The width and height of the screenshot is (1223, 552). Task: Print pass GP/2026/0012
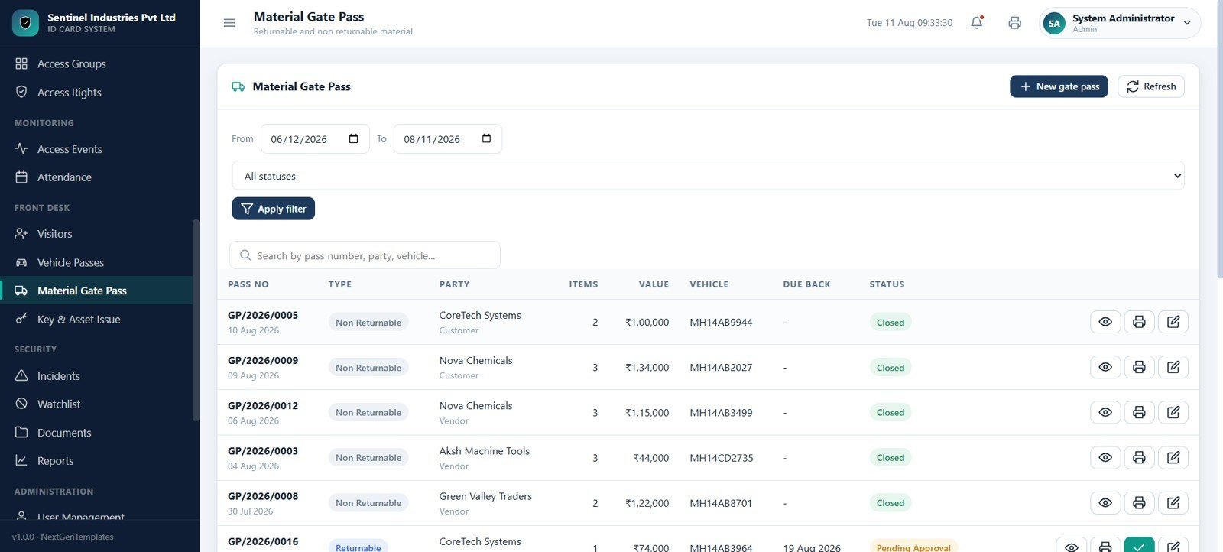(1139, 412)
